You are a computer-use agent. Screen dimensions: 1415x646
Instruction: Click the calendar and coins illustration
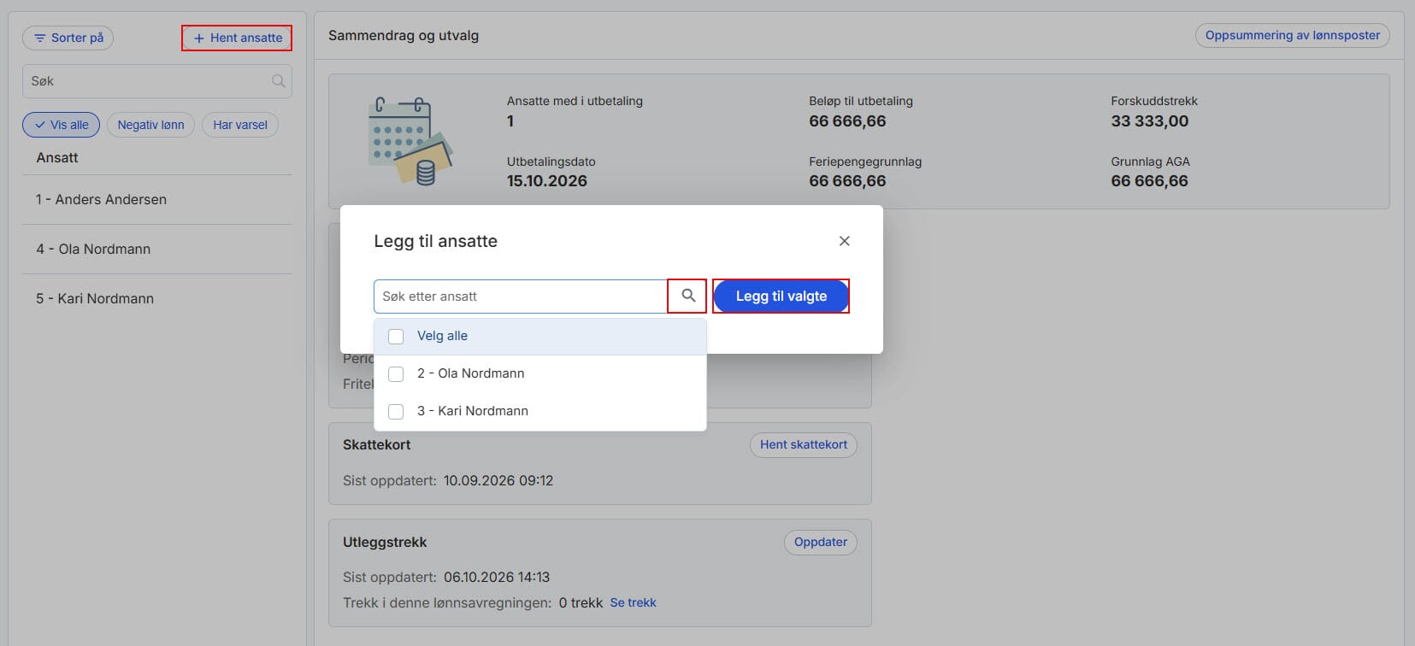pyautogui.click(x=410, y=141)
